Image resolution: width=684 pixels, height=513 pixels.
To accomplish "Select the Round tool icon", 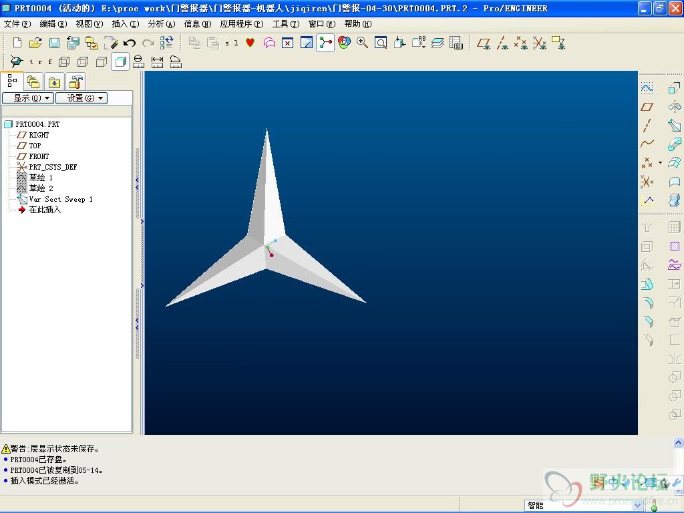I will pyautogui.click(x=647, y=303).
